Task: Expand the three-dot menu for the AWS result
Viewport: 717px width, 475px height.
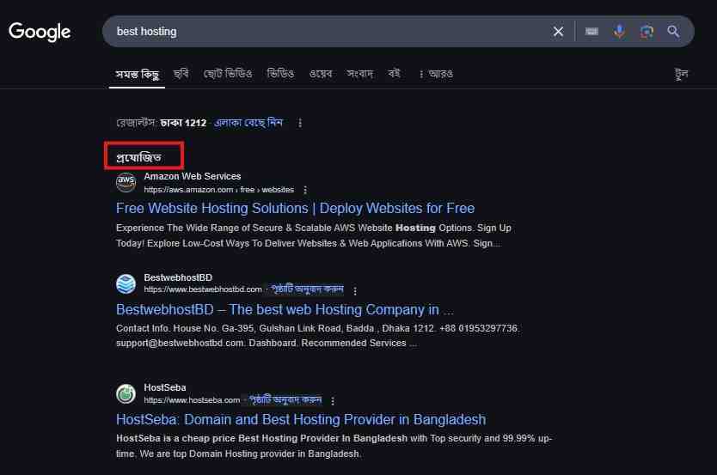Action: click(x=305, y=190)
